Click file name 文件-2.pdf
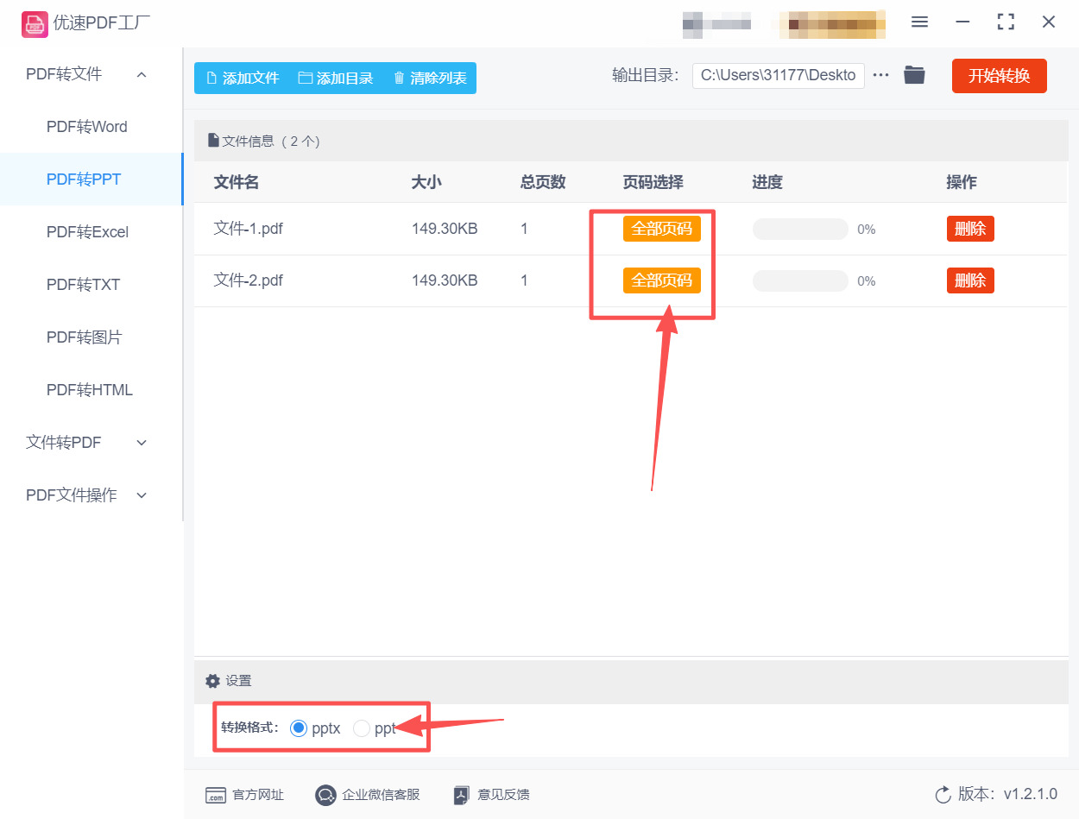The image size is (1079, 819). click(249, 280)
